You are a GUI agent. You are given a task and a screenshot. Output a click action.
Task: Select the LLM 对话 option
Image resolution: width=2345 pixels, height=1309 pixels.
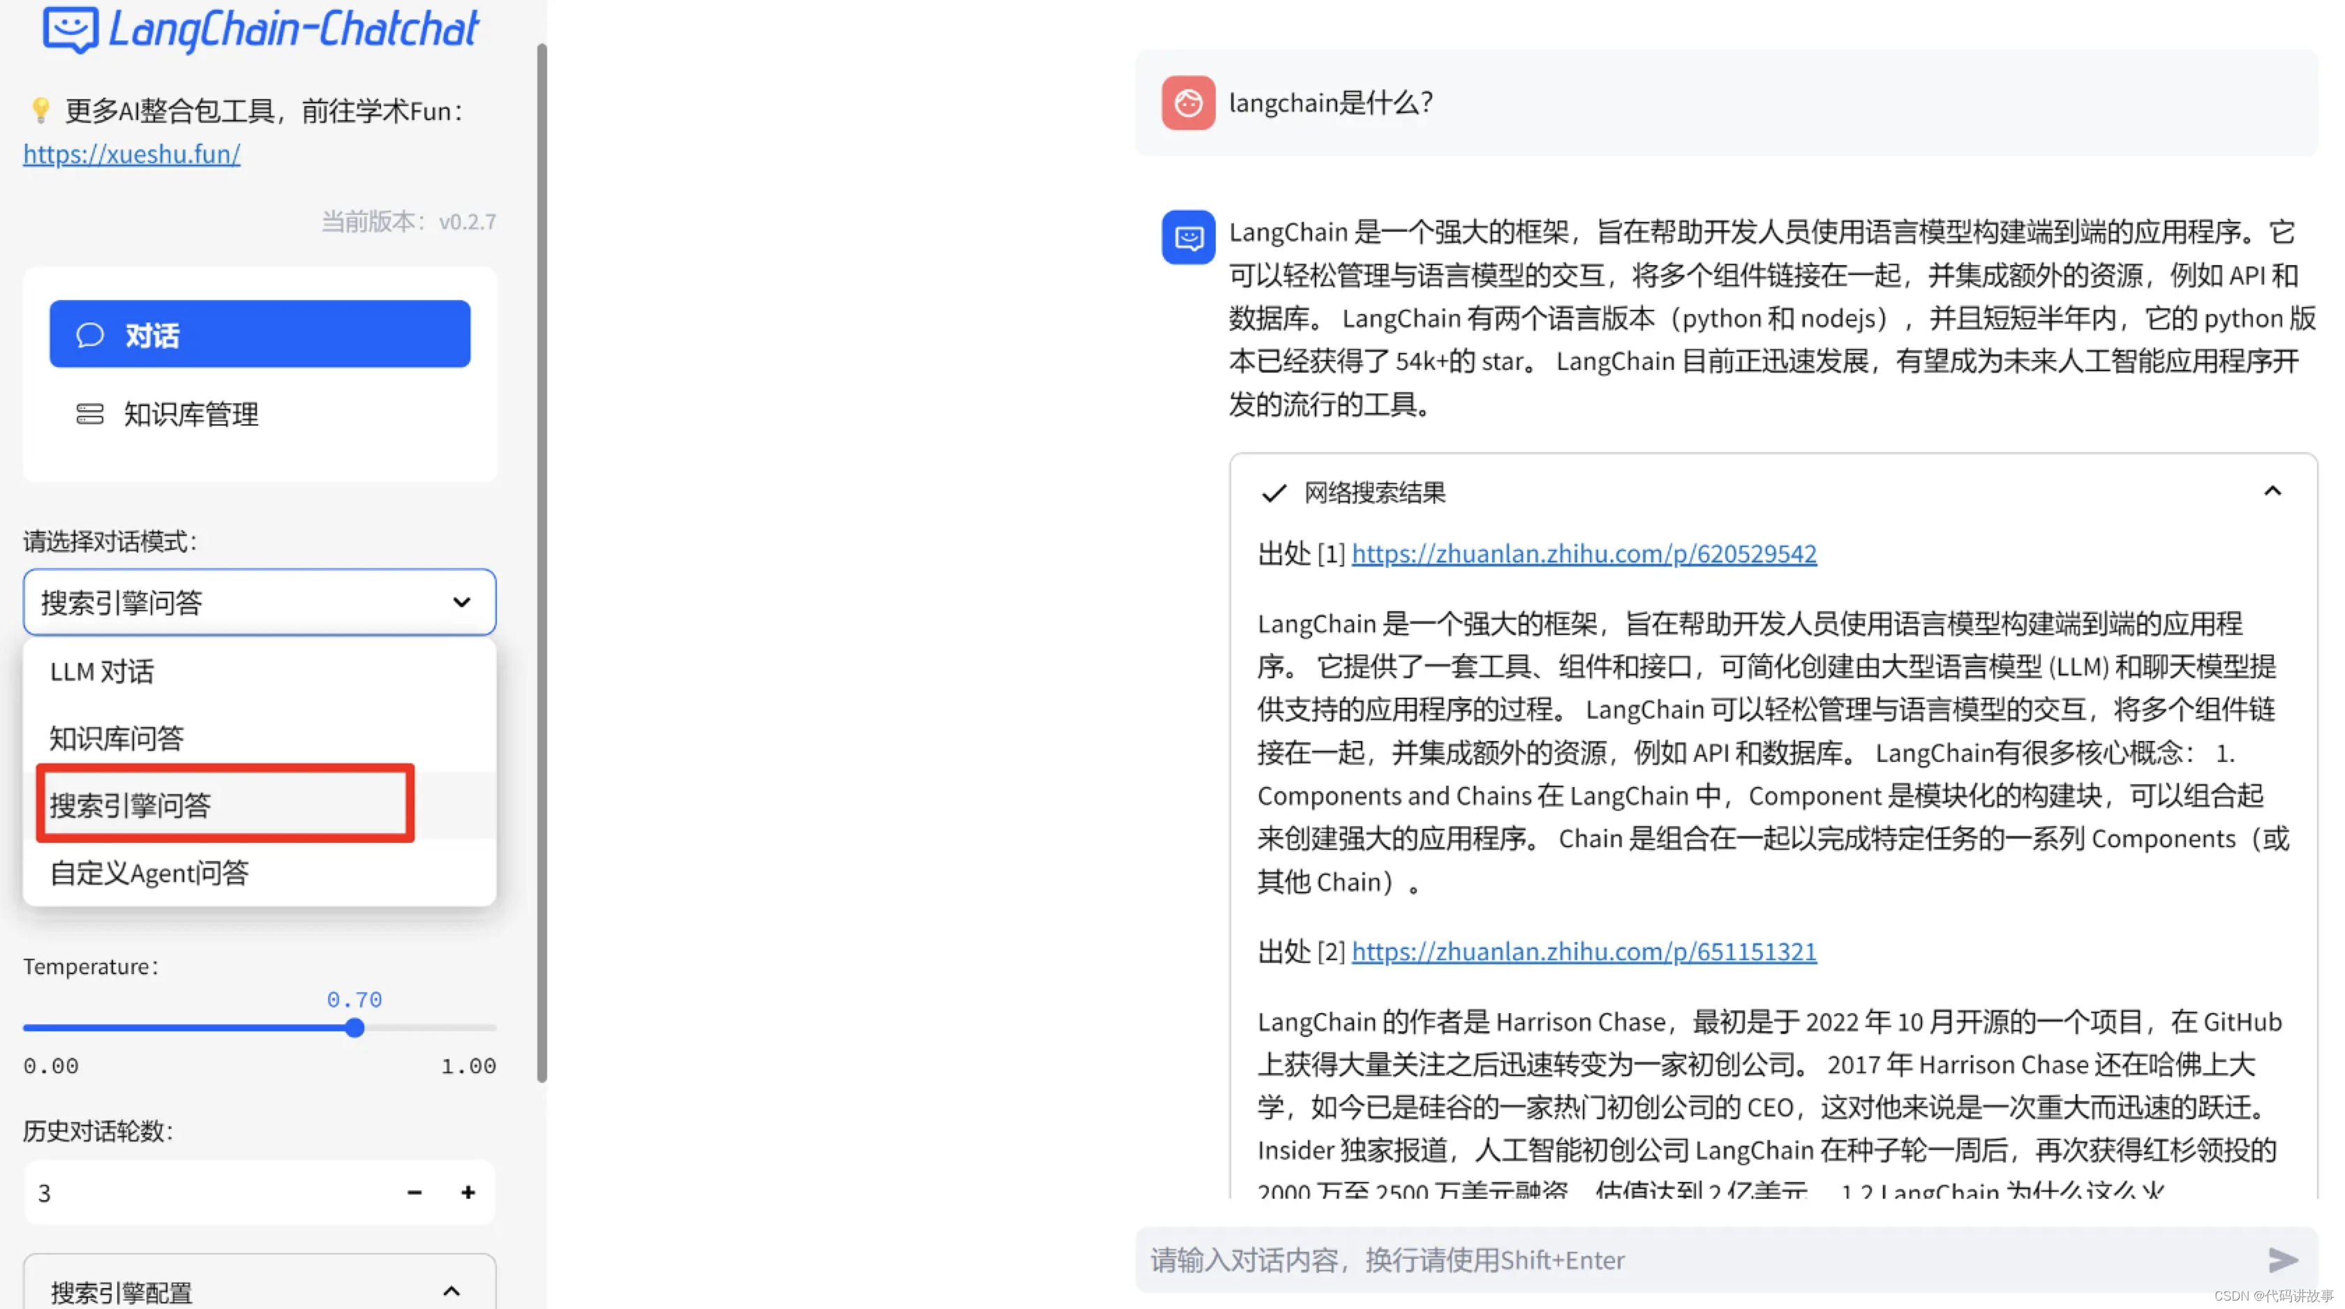pos(102,672)
